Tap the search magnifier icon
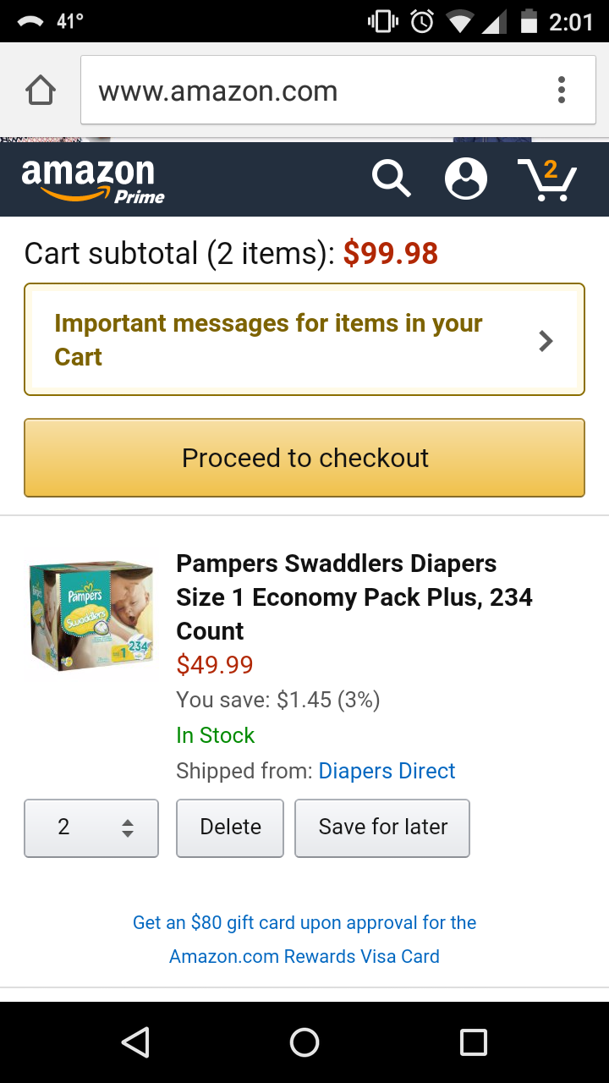Viewport: 609px width, 1083px height. coord(391,179)
